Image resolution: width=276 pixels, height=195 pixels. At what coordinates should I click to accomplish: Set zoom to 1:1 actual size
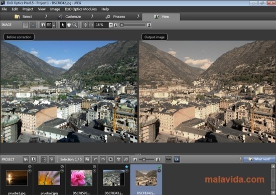click(x=91, y=25)
